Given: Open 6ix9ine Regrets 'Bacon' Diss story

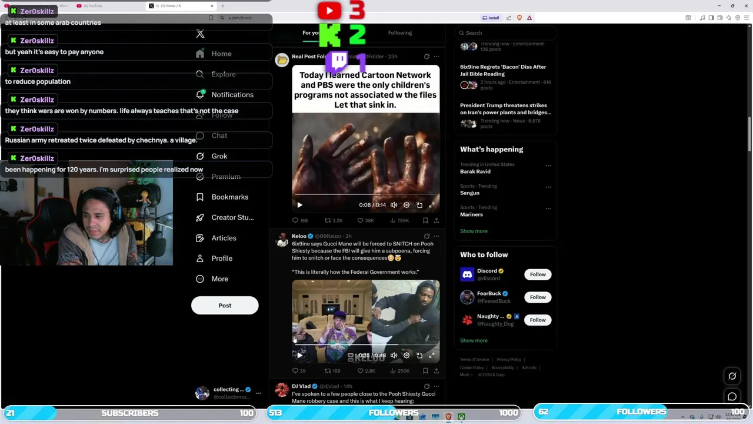Looking at the screenshot, I should coord(505,77).
